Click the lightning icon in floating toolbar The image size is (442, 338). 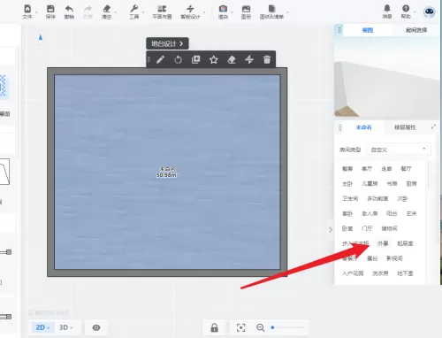click(x=249, y=59)
